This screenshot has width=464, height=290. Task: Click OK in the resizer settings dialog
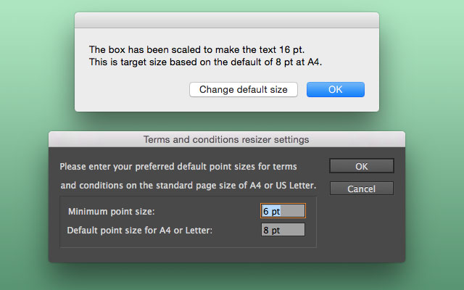tap(361, 166)
